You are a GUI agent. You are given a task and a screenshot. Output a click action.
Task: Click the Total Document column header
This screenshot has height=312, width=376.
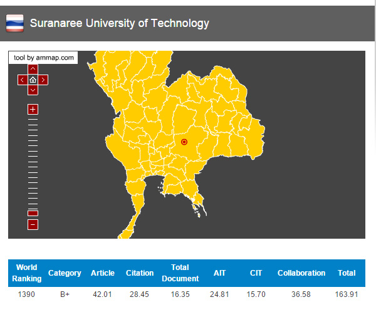[180, 273]
